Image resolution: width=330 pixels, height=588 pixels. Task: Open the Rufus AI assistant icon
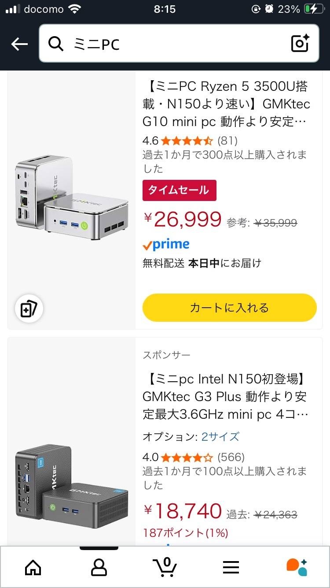tap(297, 567)
